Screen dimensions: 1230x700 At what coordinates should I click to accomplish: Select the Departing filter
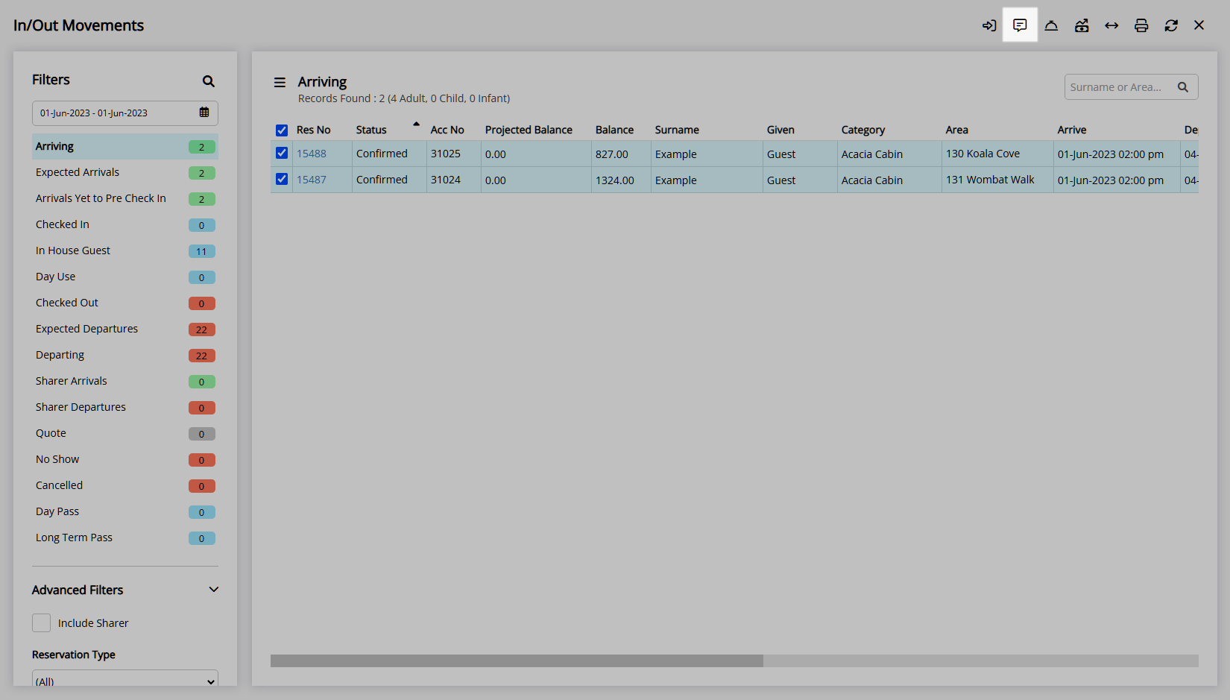click(125, 355)
